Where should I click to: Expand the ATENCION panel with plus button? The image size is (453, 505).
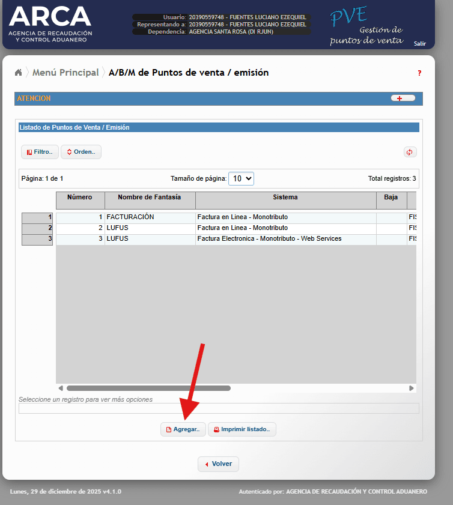pyautogui.click(x=403, y=98)
